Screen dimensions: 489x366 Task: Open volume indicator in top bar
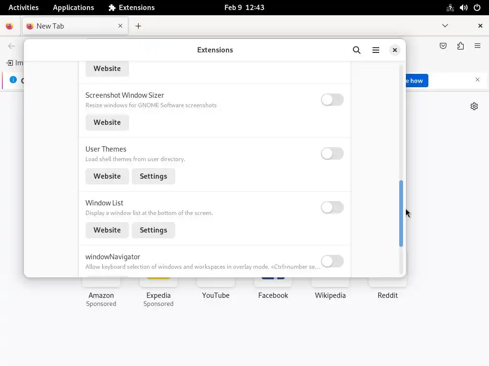[x=463, y=8]
